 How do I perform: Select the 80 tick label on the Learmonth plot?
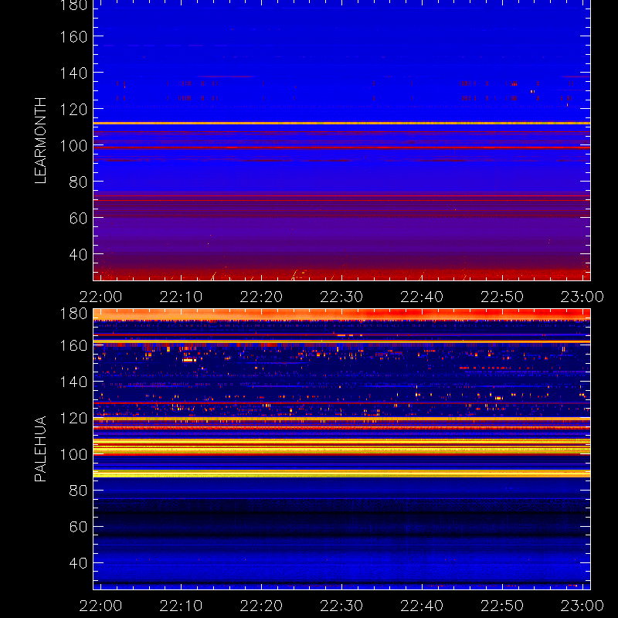[78, 182]
